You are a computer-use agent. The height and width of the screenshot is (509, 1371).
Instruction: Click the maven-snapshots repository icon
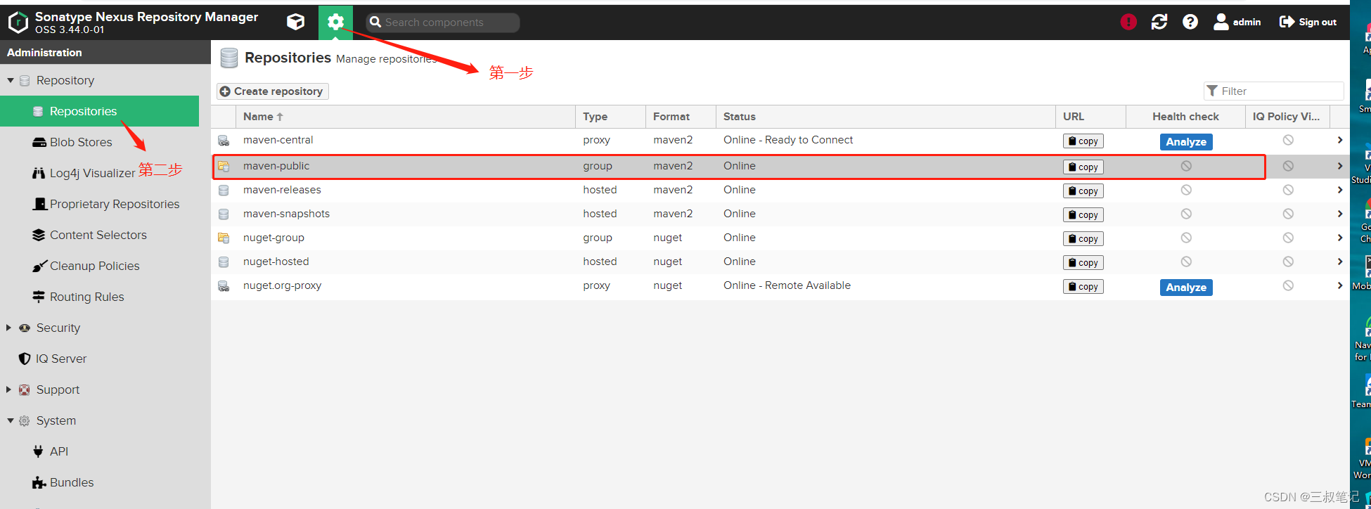(224, 214)
